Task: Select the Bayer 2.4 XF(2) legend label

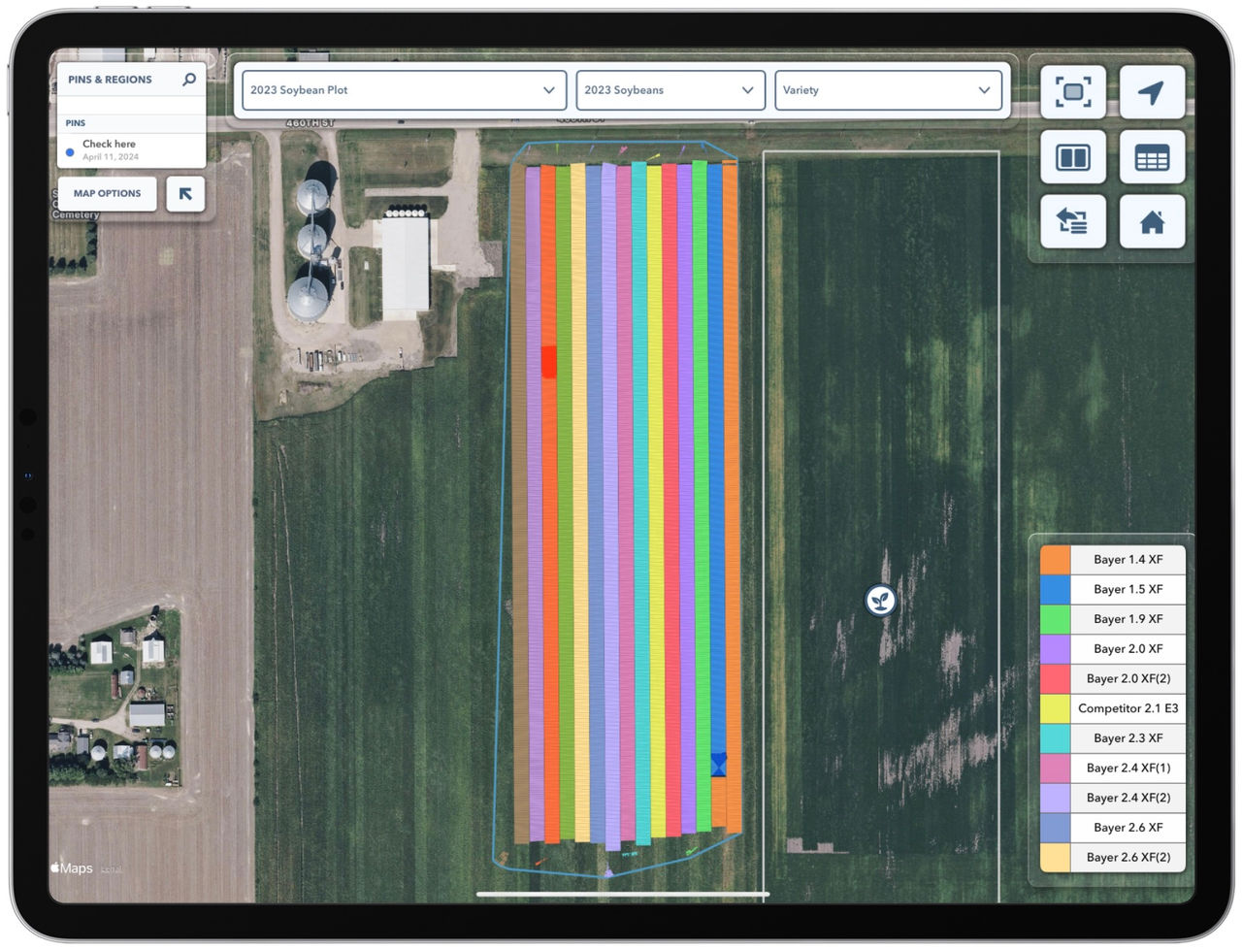Action: 1128,798
